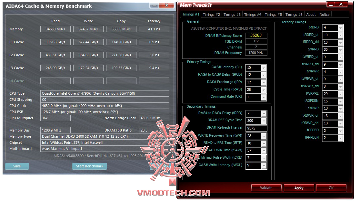Expand the tCPDED dropdown
The image size is (360, 201).
[x=340, y=131]
